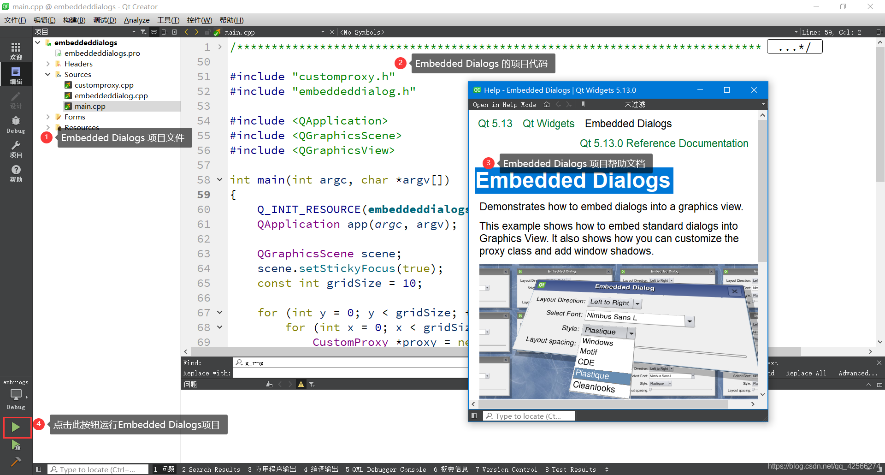Toggle the right sidebar at bottom-right corner
The width and height of the screenshot is (885, 475).
tap(879, 469)
